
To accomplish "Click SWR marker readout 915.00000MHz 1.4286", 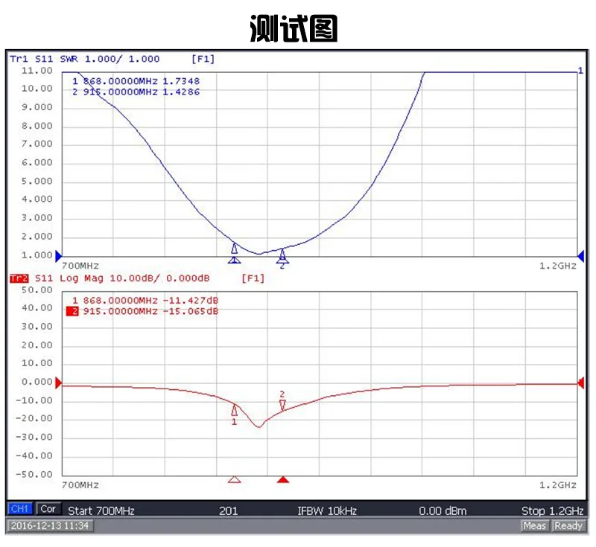I will click(136, 92).
